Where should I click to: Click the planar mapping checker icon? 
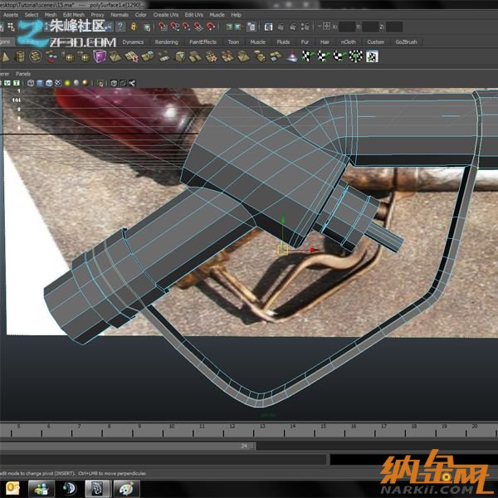pos(307,56)
